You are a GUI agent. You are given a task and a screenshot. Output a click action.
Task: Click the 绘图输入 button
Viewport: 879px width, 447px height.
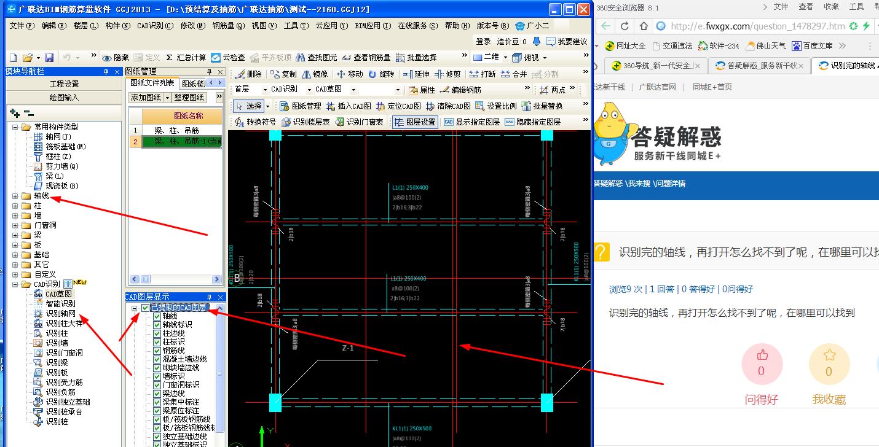(x=64, y=97)
